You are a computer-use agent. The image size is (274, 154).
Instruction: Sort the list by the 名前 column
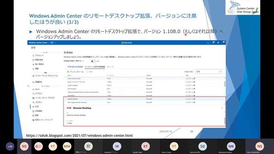[x=69, y=75]
